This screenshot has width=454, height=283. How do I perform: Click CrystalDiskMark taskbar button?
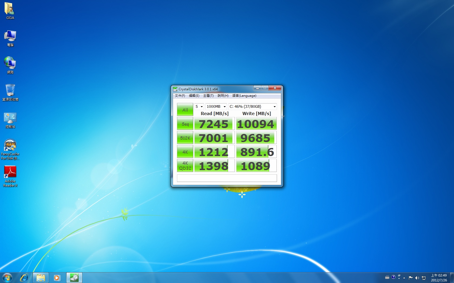click(74, 277)
